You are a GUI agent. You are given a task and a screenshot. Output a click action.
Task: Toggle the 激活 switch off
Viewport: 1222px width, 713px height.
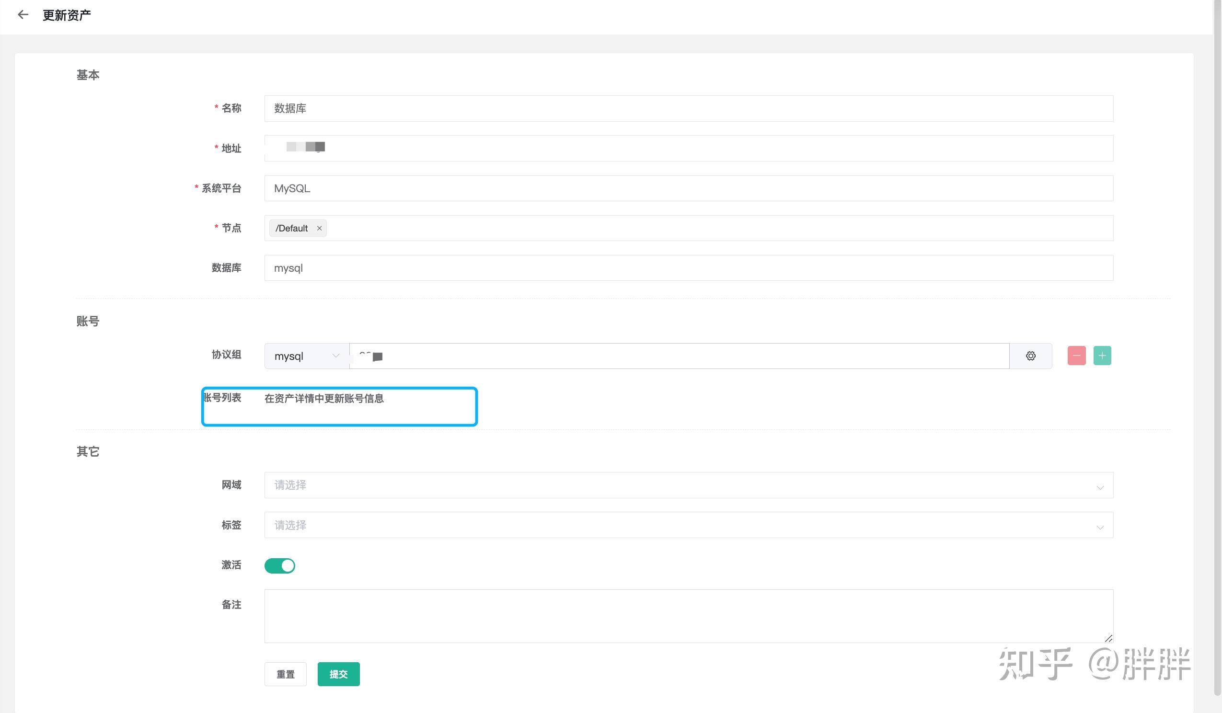coord(279,565)
